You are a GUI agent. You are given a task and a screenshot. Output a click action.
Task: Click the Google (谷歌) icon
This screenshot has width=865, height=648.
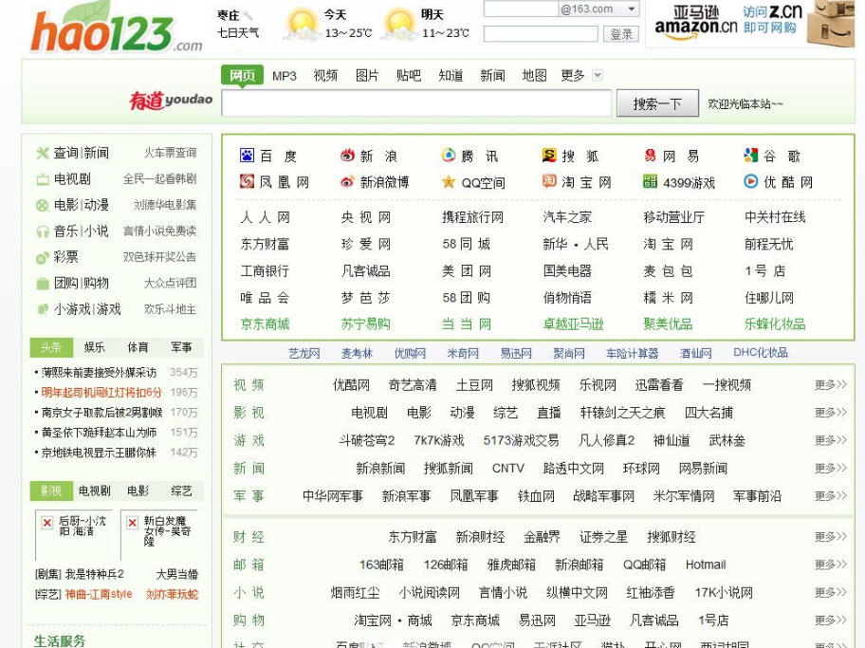(751, 156)
